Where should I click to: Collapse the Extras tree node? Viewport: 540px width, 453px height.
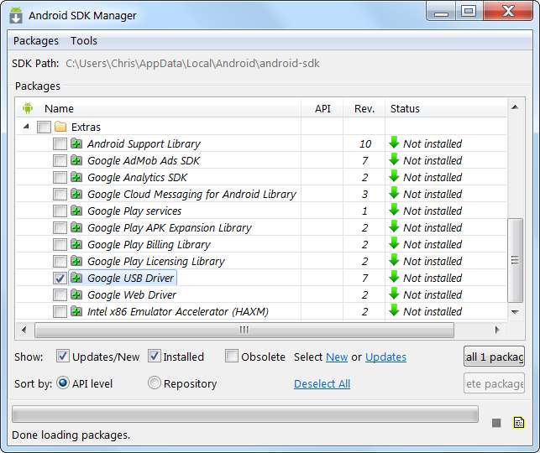pos(27,128)
